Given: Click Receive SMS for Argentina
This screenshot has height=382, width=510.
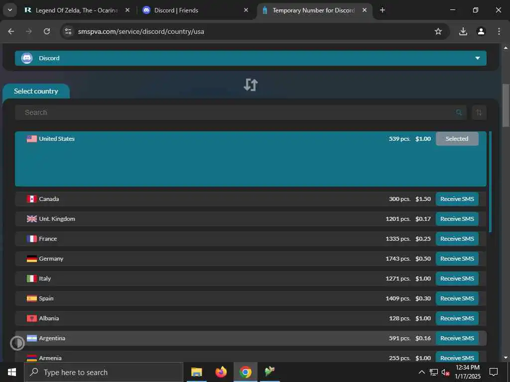Looking at the screenshot, I should pos(457,338).
